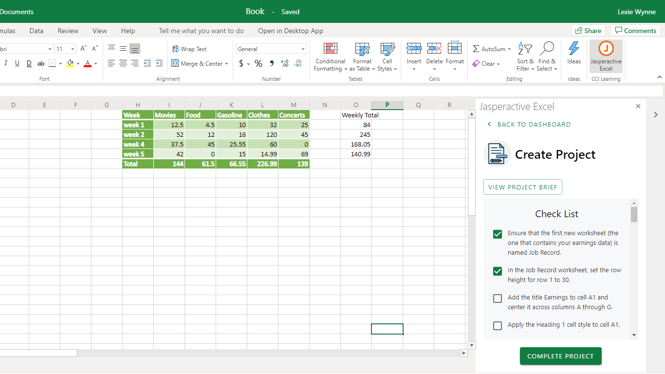665x374 pixels.
Task: Expand the General number format dropdown
Action: pos(303,49)
